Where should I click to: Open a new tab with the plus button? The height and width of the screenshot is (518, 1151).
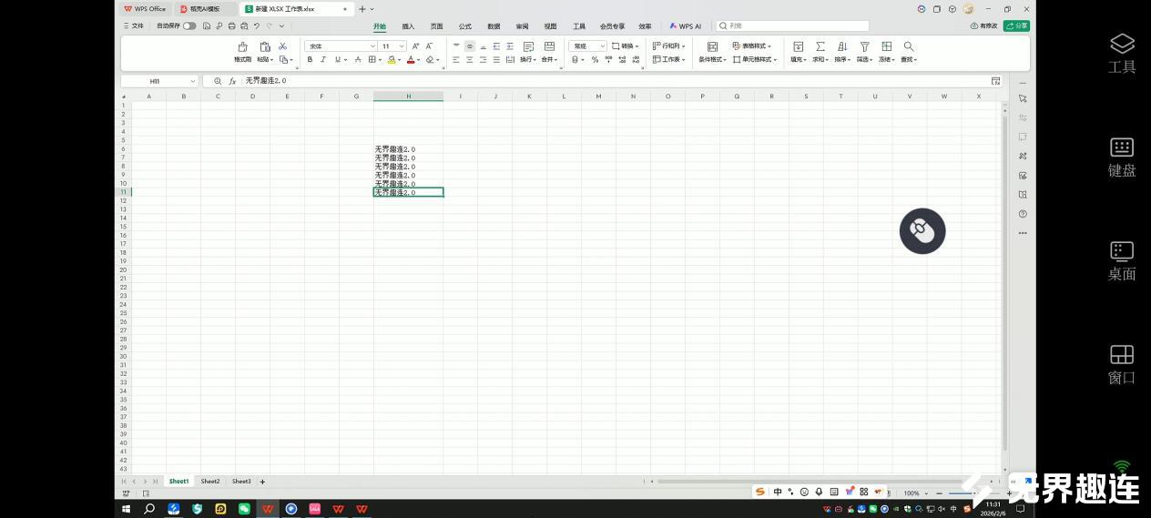coord(362,8)
